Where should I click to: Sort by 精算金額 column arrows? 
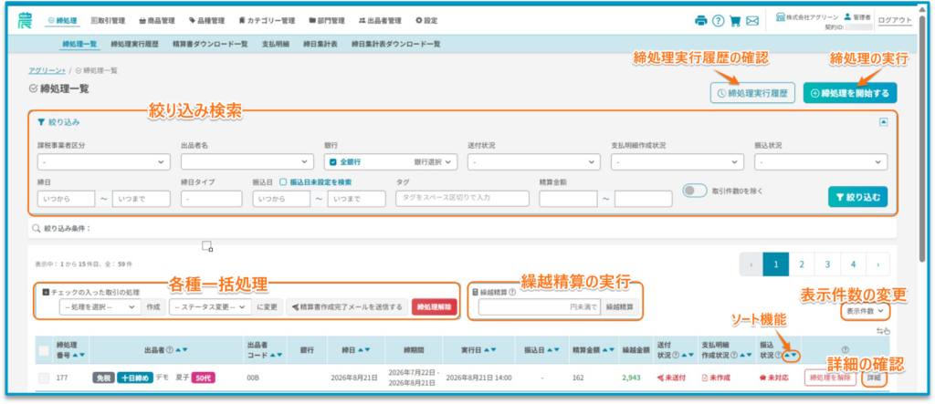pos(609,350)
